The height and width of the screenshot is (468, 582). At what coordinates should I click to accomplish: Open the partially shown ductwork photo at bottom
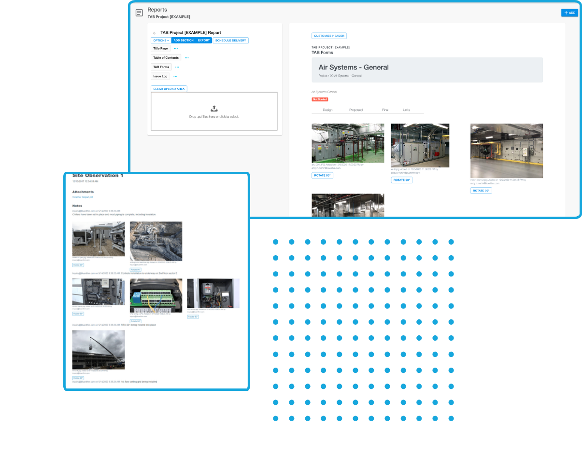(x=348, y=205)
